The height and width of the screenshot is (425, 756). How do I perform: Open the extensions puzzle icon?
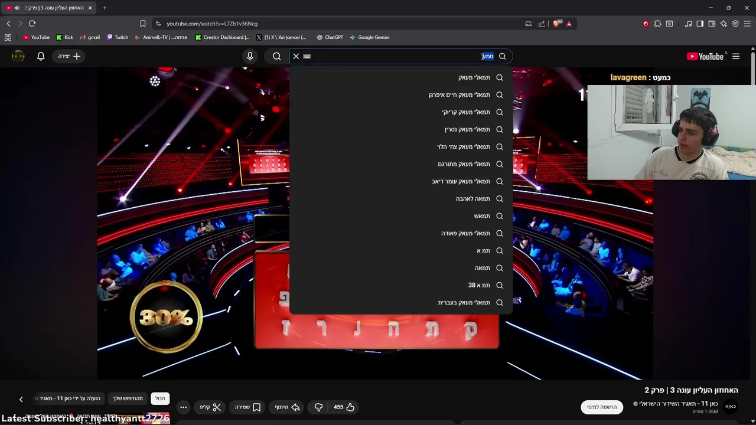[x=657, y=24]
